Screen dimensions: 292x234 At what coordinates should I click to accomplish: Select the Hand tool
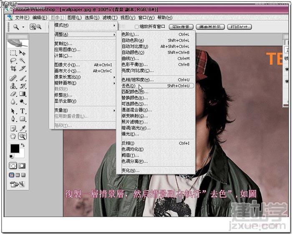(13, 136)
